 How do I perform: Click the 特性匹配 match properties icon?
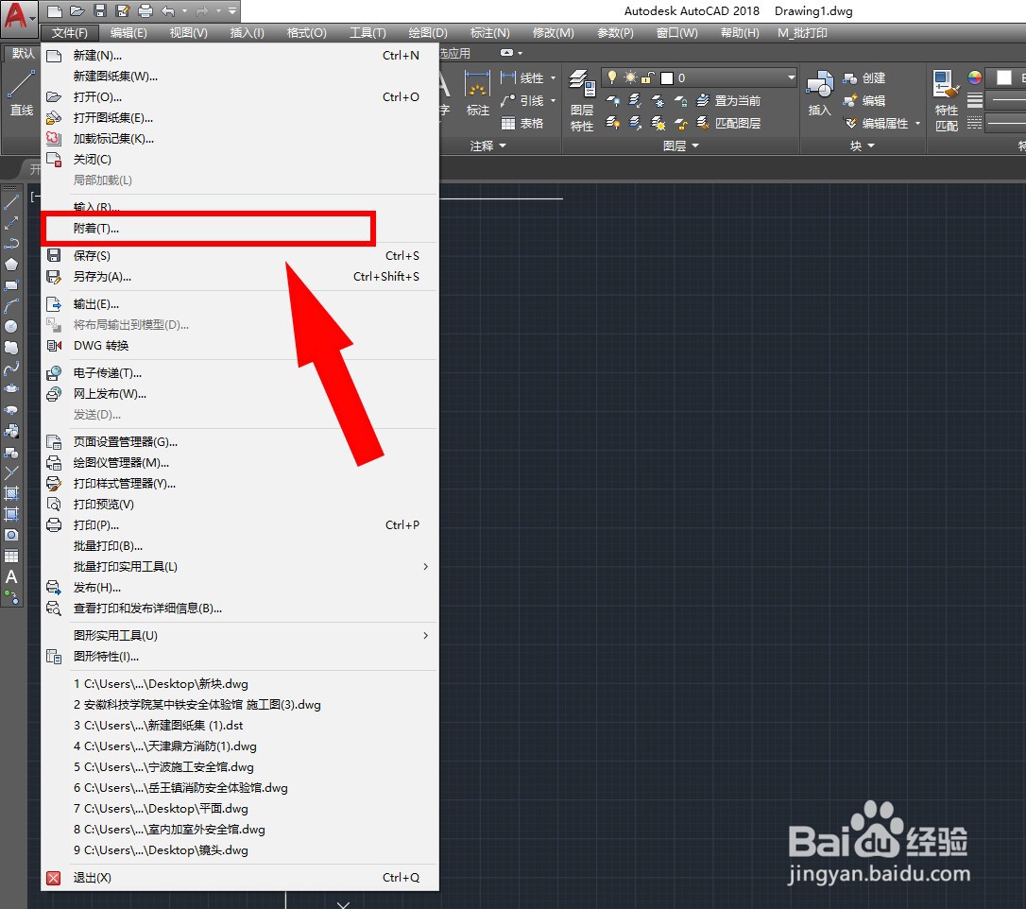tap(947, 101)
